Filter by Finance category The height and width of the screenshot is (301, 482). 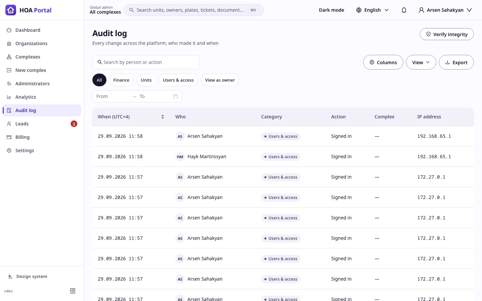[121, 80]
